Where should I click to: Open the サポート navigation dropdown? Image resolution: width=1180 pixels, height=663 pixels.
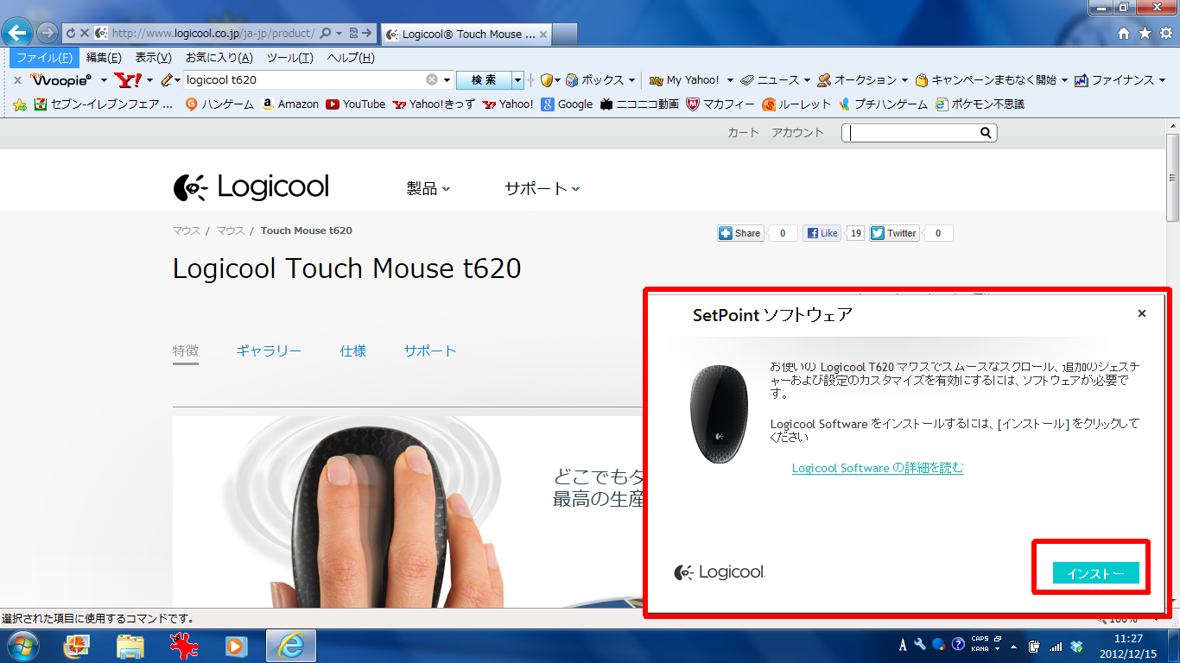click(x=542, y=188)
